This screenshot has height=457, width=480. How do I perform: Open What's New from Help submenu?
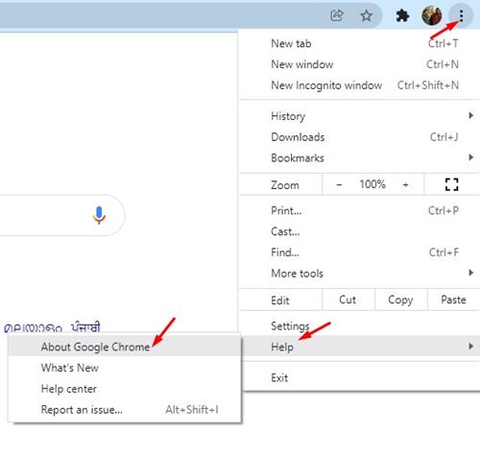tap(124, 368)
